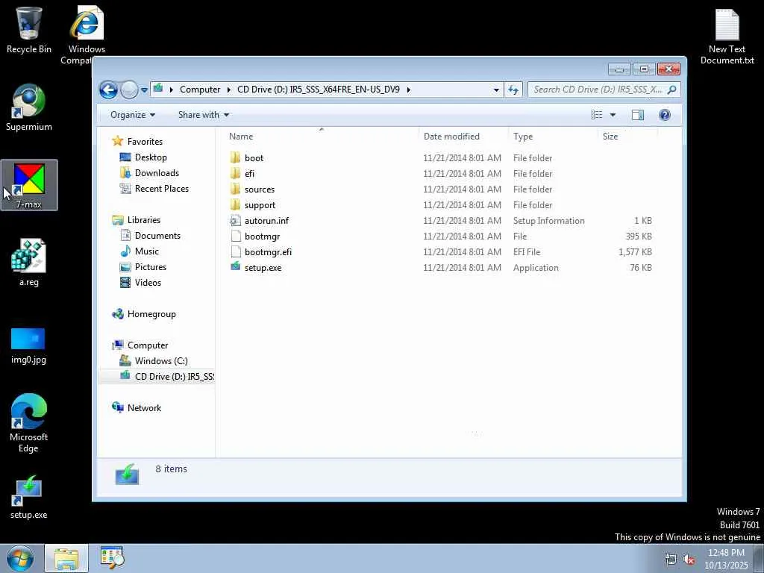The height and width of the screenshot is (573, 764).
Task: Expand breadcrumb arrow after CD Drive
Action: 408,90
